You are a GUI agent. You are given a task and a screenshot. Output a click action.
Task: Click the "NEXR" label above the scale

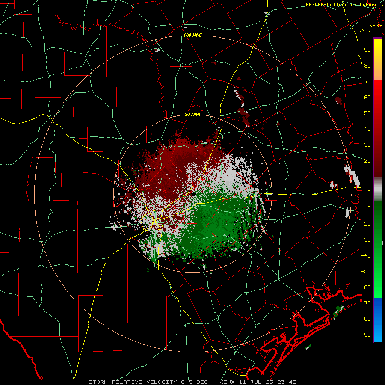[376, 26]
